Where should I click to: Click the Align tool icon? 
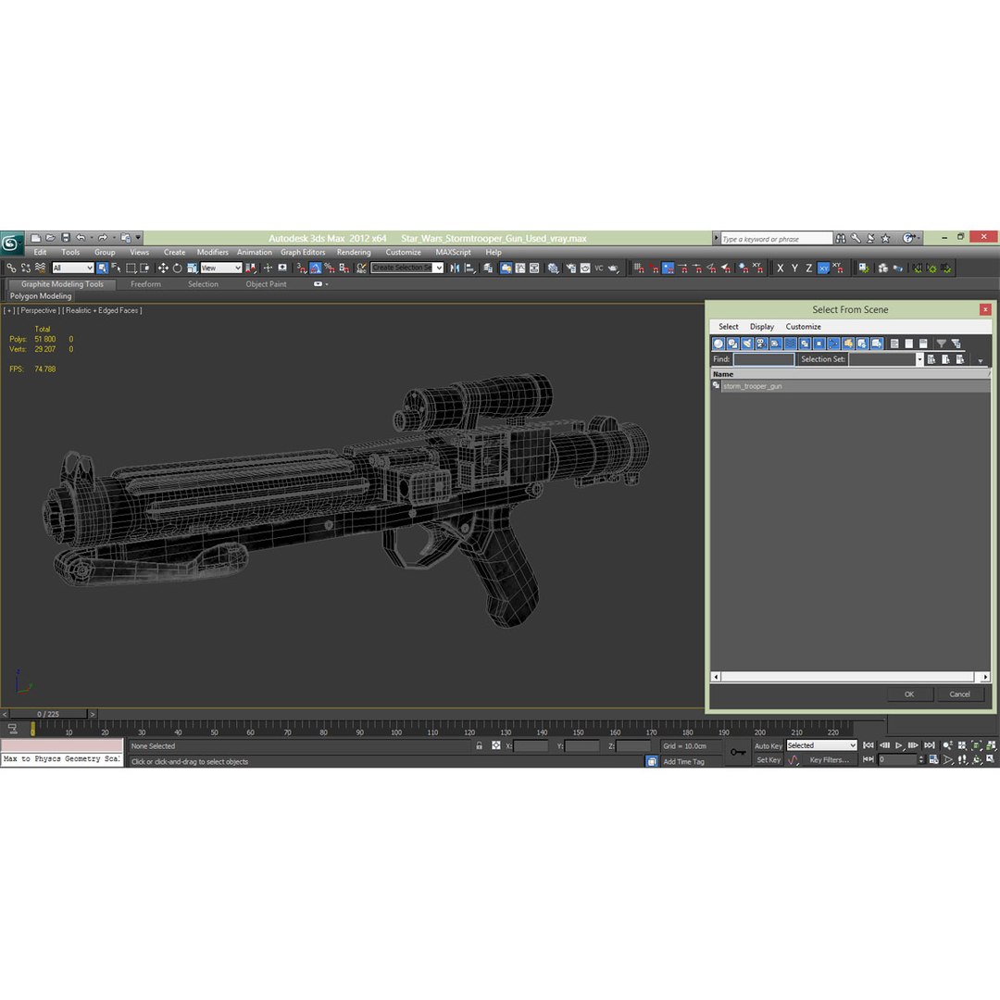click(x=470, y=268)
